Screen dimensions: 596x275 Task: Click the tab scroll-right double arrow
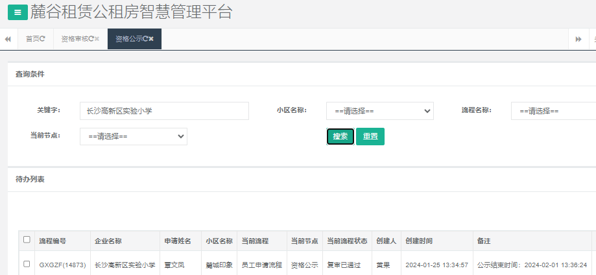[x=578, y=39]
